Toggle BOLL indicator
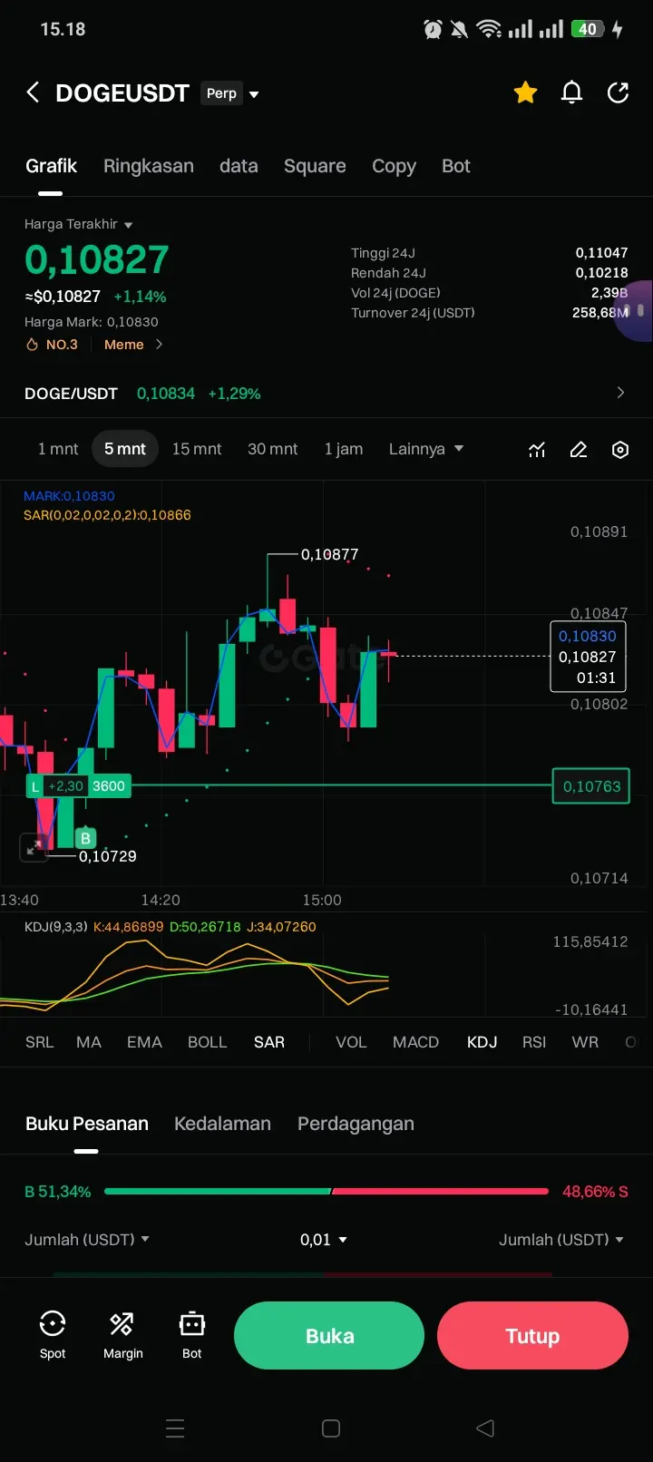The height and width of the screenshot is (1462, 653). [207, 1042]
